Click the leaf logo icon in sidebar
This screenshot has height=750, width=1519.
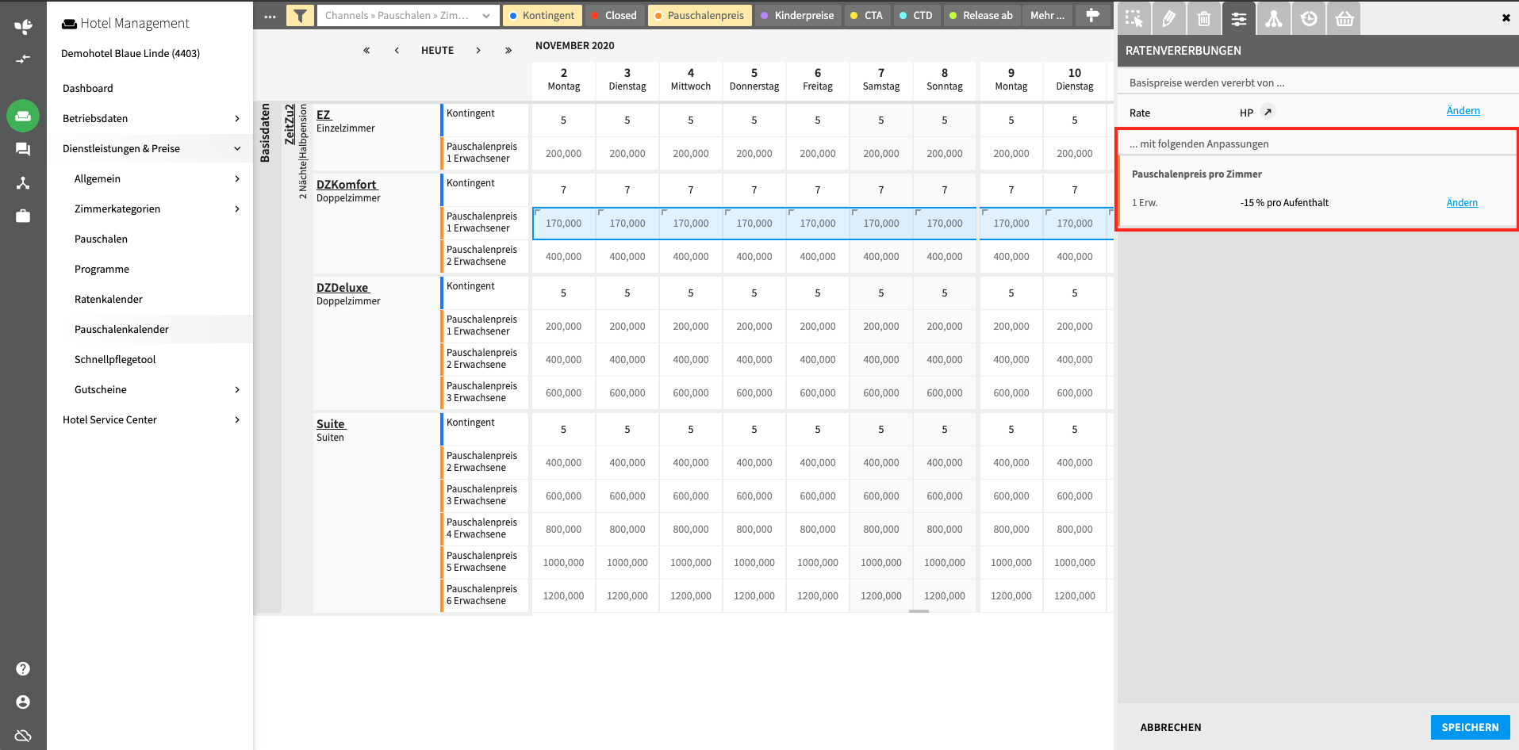[x=23, y=26]
